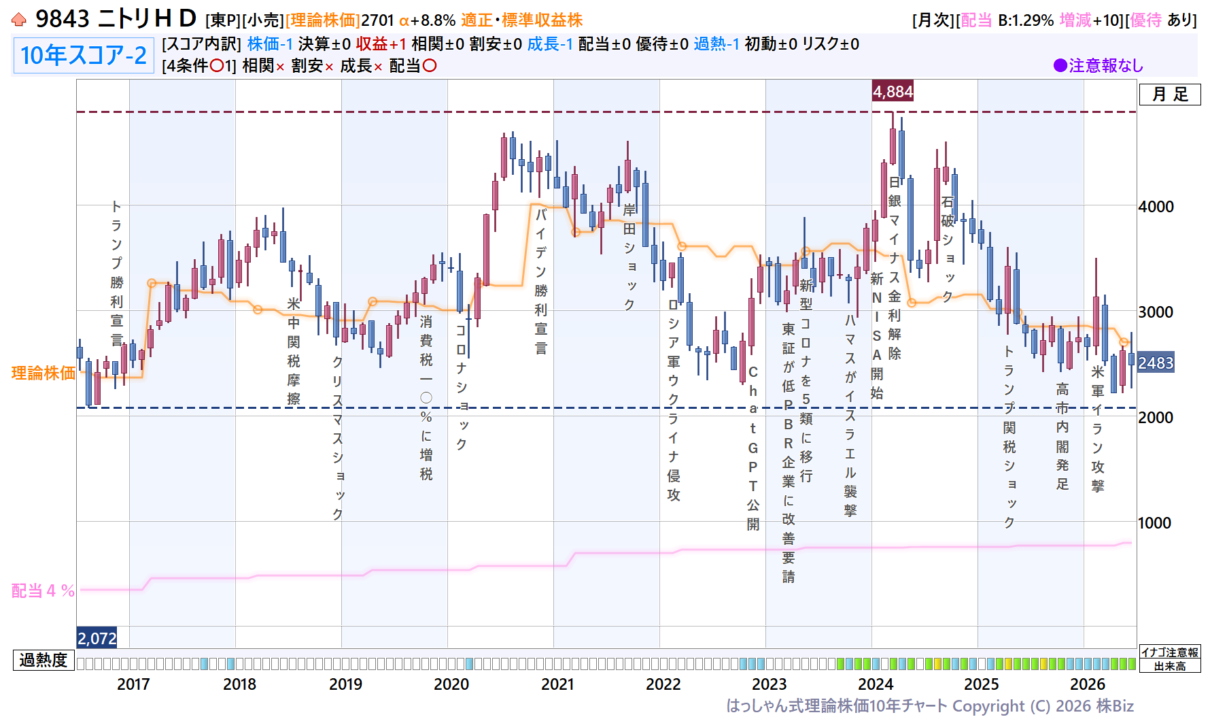The width and height of the screenshot is (1210, 717).
Task: Click the [理論株価]2701 header text
Action: (x=340, y=20)
